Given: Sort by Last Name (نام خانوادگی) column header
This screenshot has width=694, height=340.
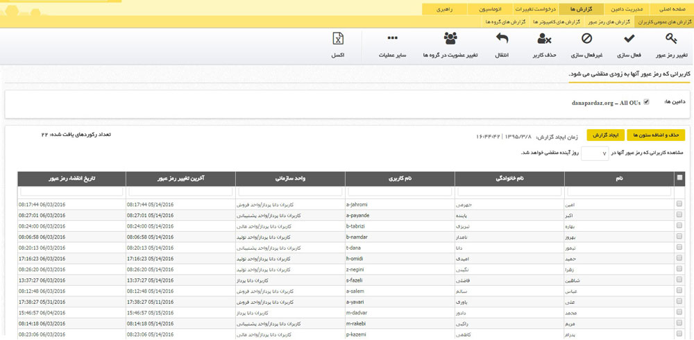Looking at the screenshot, I should (509, 178).
